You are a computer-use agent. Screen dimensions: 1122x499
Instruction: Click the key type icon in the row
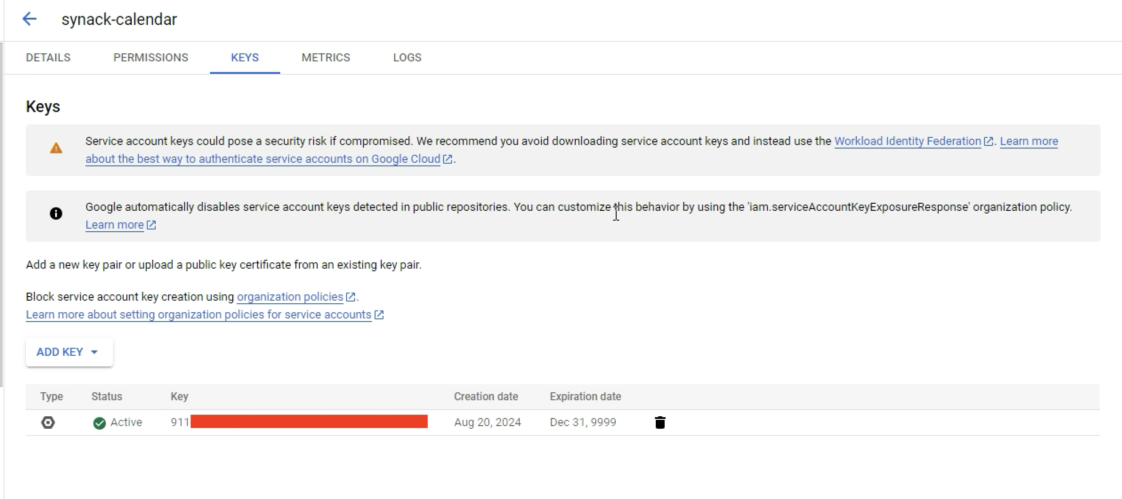click(48, 422)
